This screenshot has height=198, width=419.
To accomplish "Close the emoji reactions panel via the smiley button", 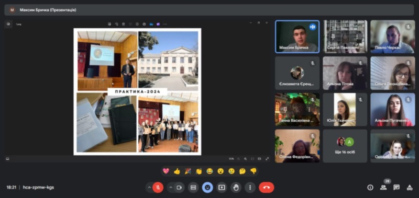I will [x=207, y=188].
